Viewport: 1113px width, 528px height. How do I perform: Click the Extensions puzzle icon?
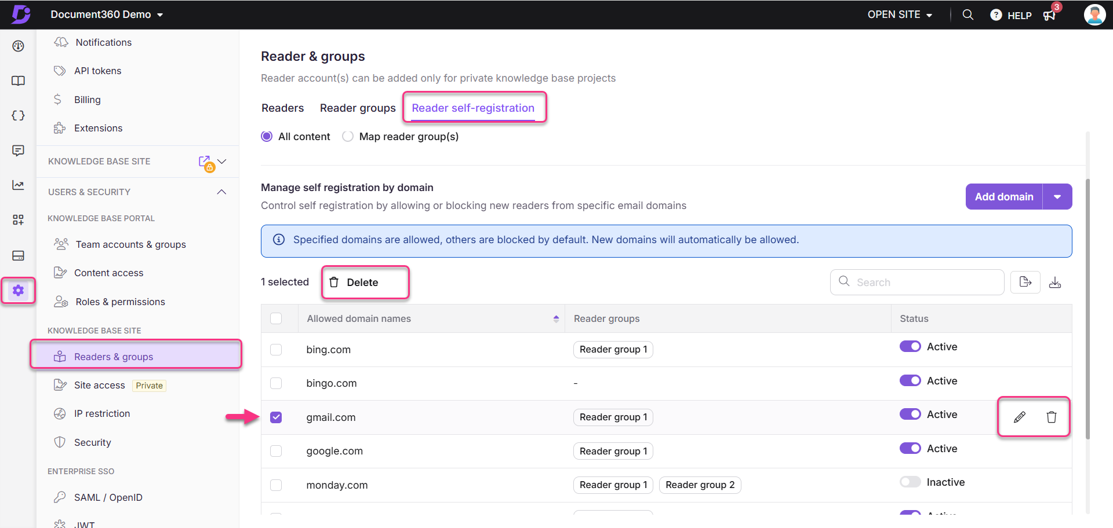pyautogui.click(x=59, y=128)
